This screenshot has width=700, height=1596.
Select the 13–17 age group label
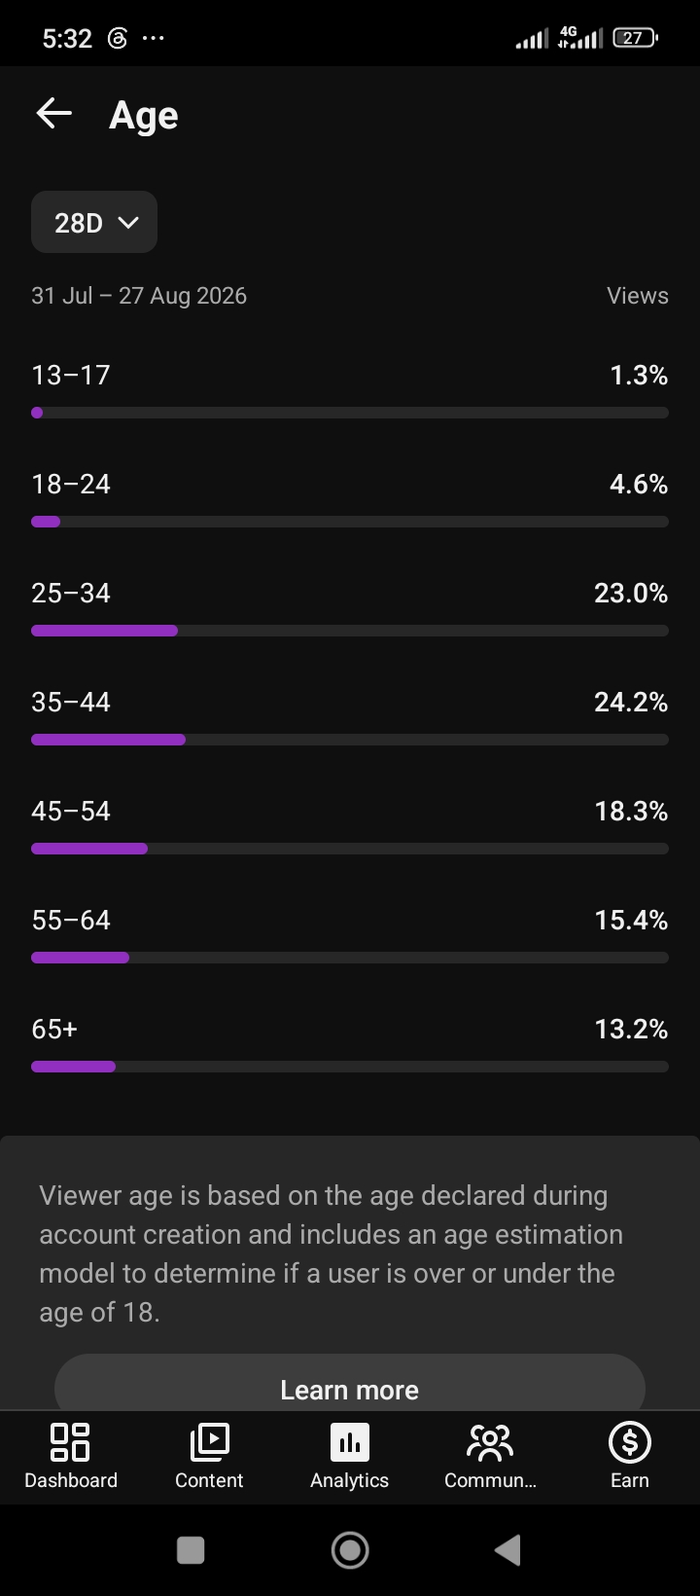71,375
